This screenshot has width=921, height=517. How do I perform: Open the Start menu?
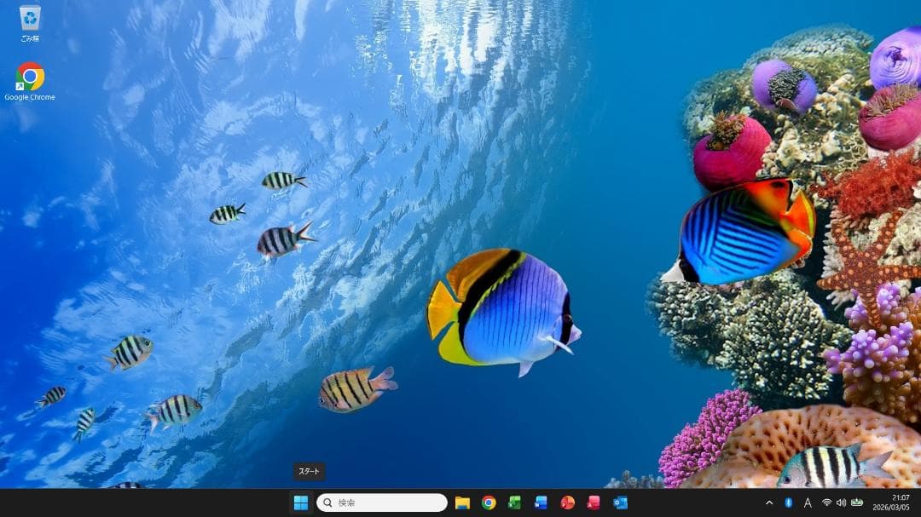pyautogui.click(x=303, y=502)
